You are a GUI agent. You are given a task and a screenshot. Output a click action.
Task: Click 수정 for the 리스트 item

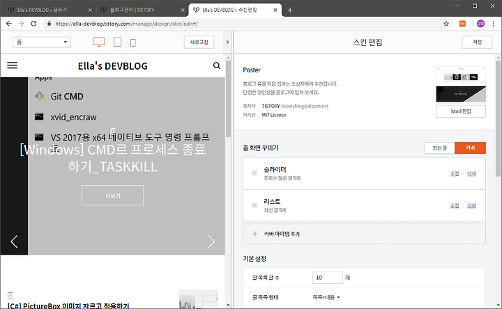coord(455,205)
